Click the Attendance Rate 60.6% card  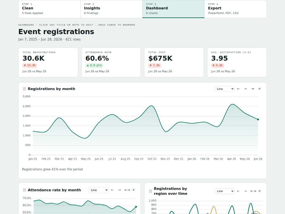pyautogui.click(x=111, y=62)
